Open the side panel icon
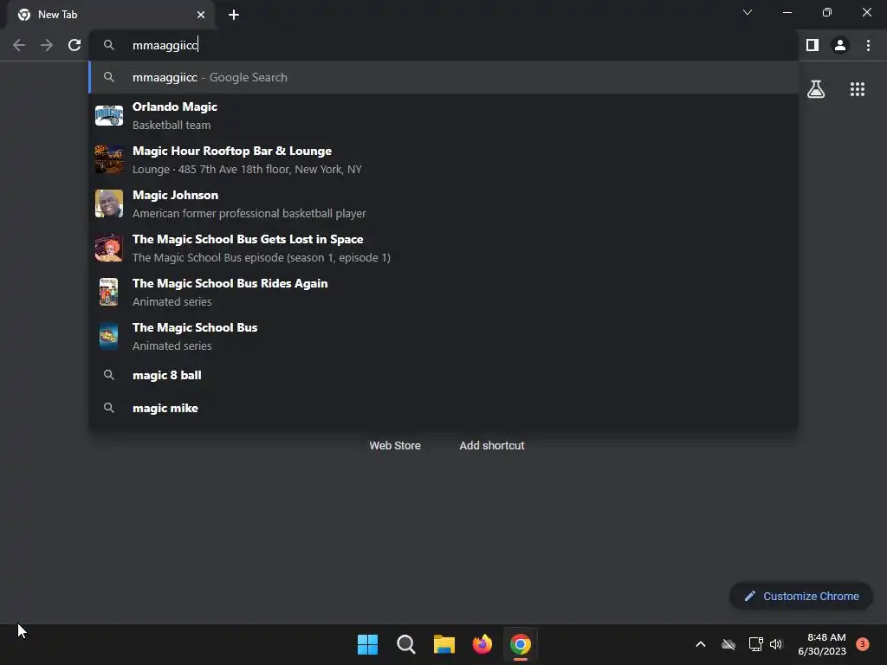Screen dimensions: 887x665 (813, 45)
